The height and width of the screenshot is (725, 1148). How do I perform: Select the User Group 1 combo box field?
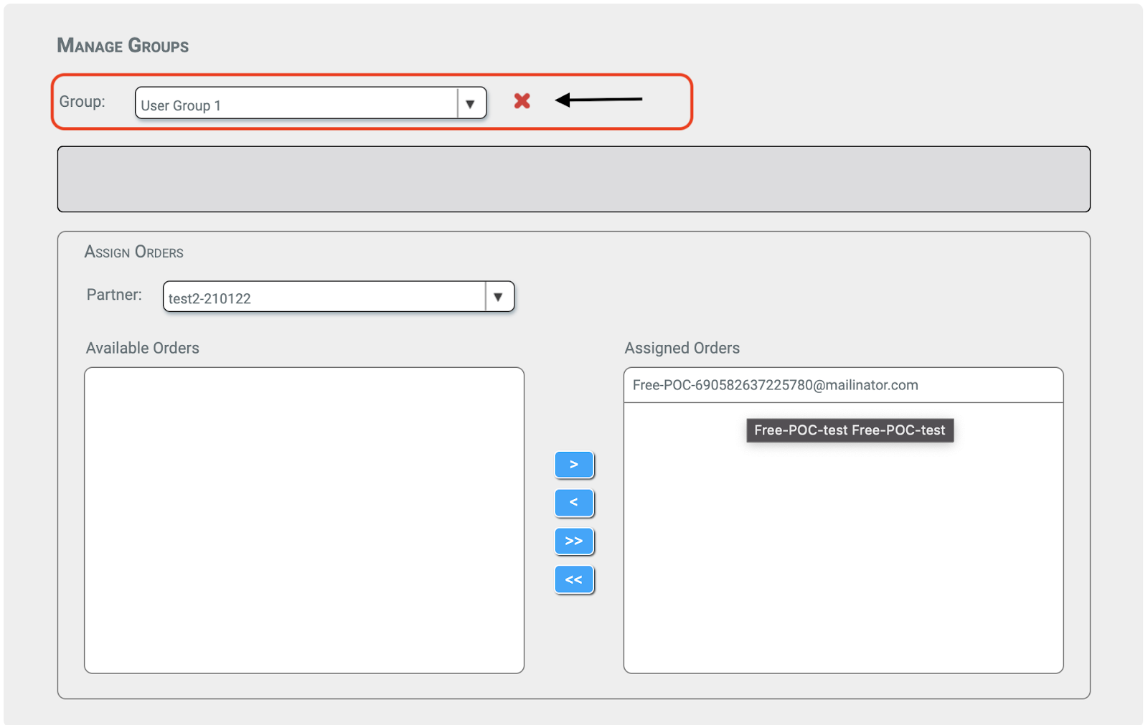[x=311, y=103]
